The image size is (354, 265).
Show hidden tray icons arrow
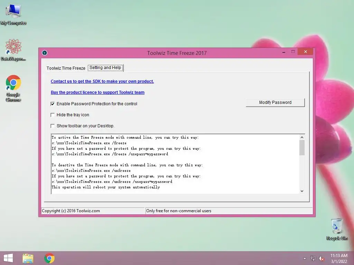(x=305, y=258)
